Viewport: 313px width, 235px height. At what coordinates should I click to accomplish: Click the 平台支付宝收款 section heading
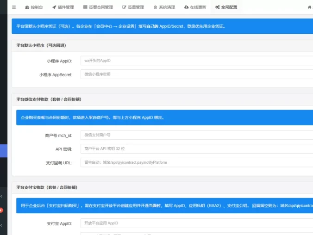point(47,187)
